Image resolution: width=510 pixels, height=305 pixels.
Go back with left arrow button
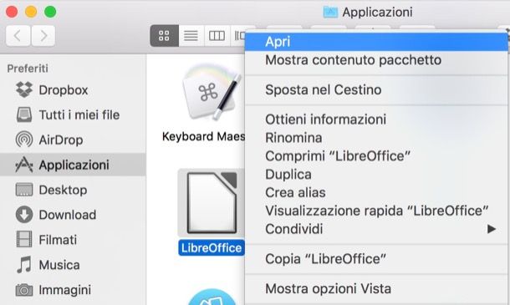pyautogui.click(x=18, y=35)
